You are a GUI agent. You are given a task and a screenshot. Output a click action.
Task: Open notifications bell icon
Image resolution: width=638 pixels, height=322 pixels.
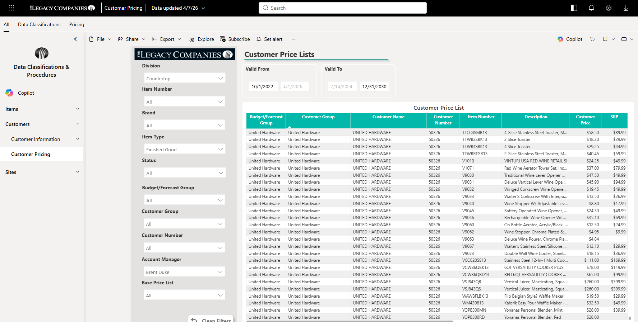click(591, 8)
